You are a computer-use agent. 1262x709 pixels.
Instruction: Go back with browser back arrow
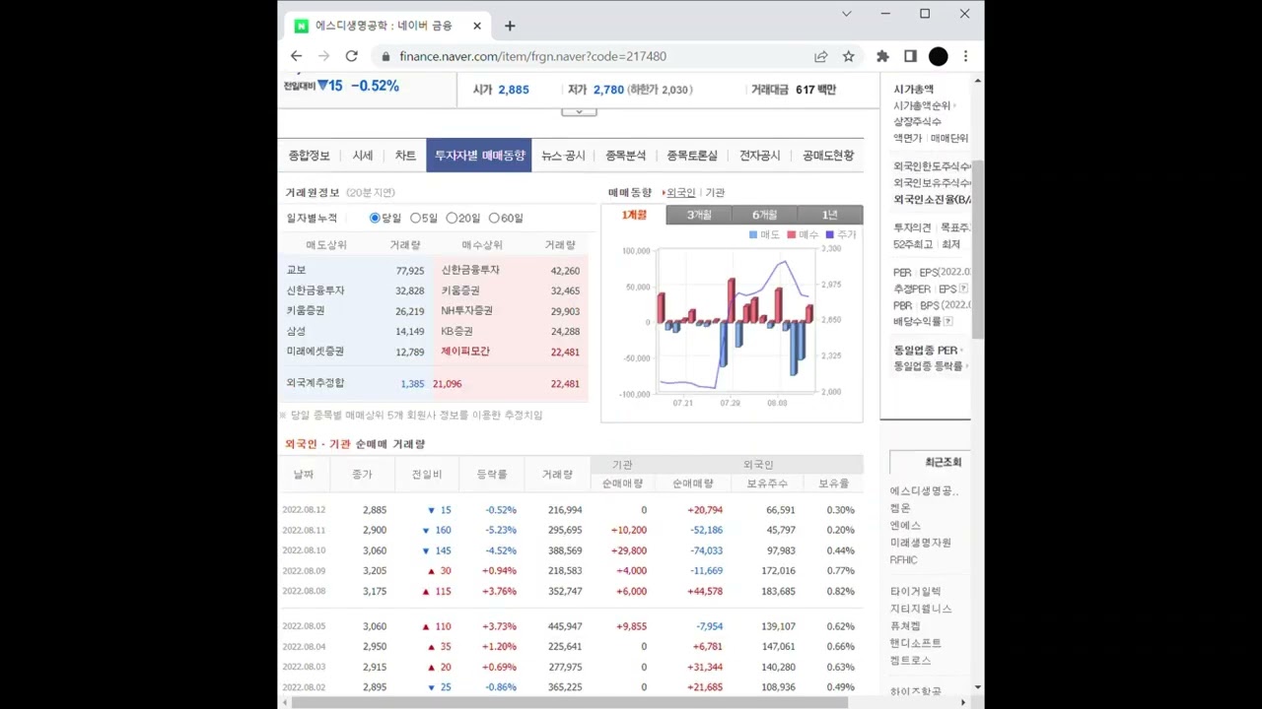click(x=296, y=56)
